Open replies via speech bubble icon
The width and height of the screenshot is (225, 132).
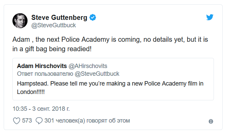[x=39, y=121]
